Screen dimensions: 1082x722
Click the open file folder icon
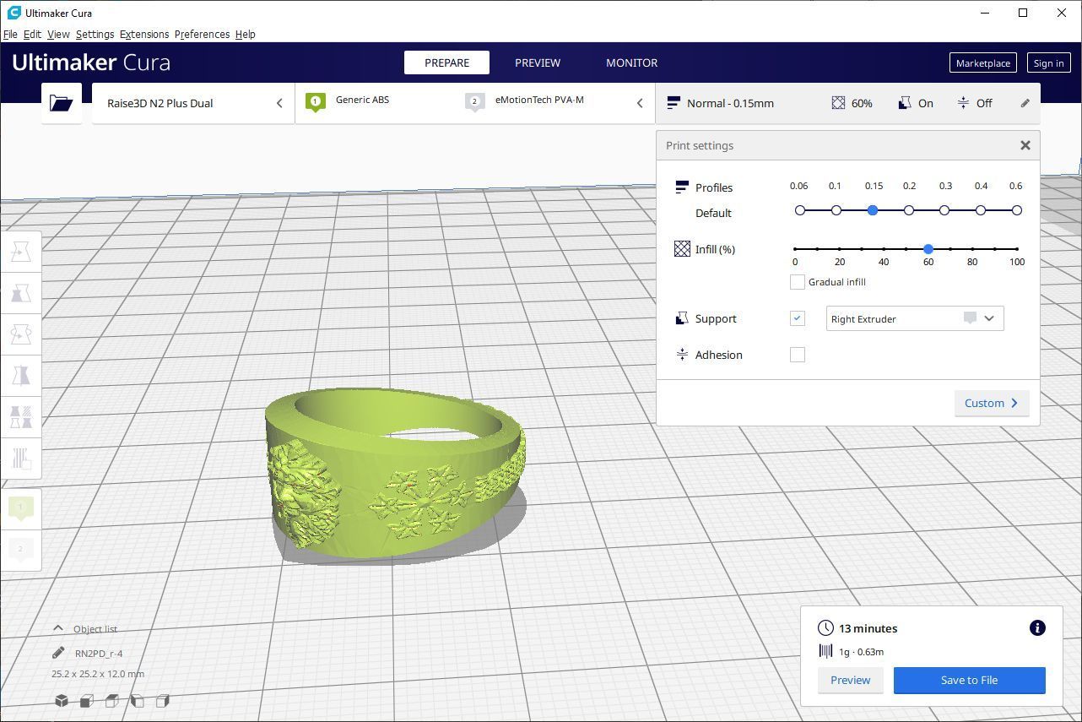click(61, 103)
